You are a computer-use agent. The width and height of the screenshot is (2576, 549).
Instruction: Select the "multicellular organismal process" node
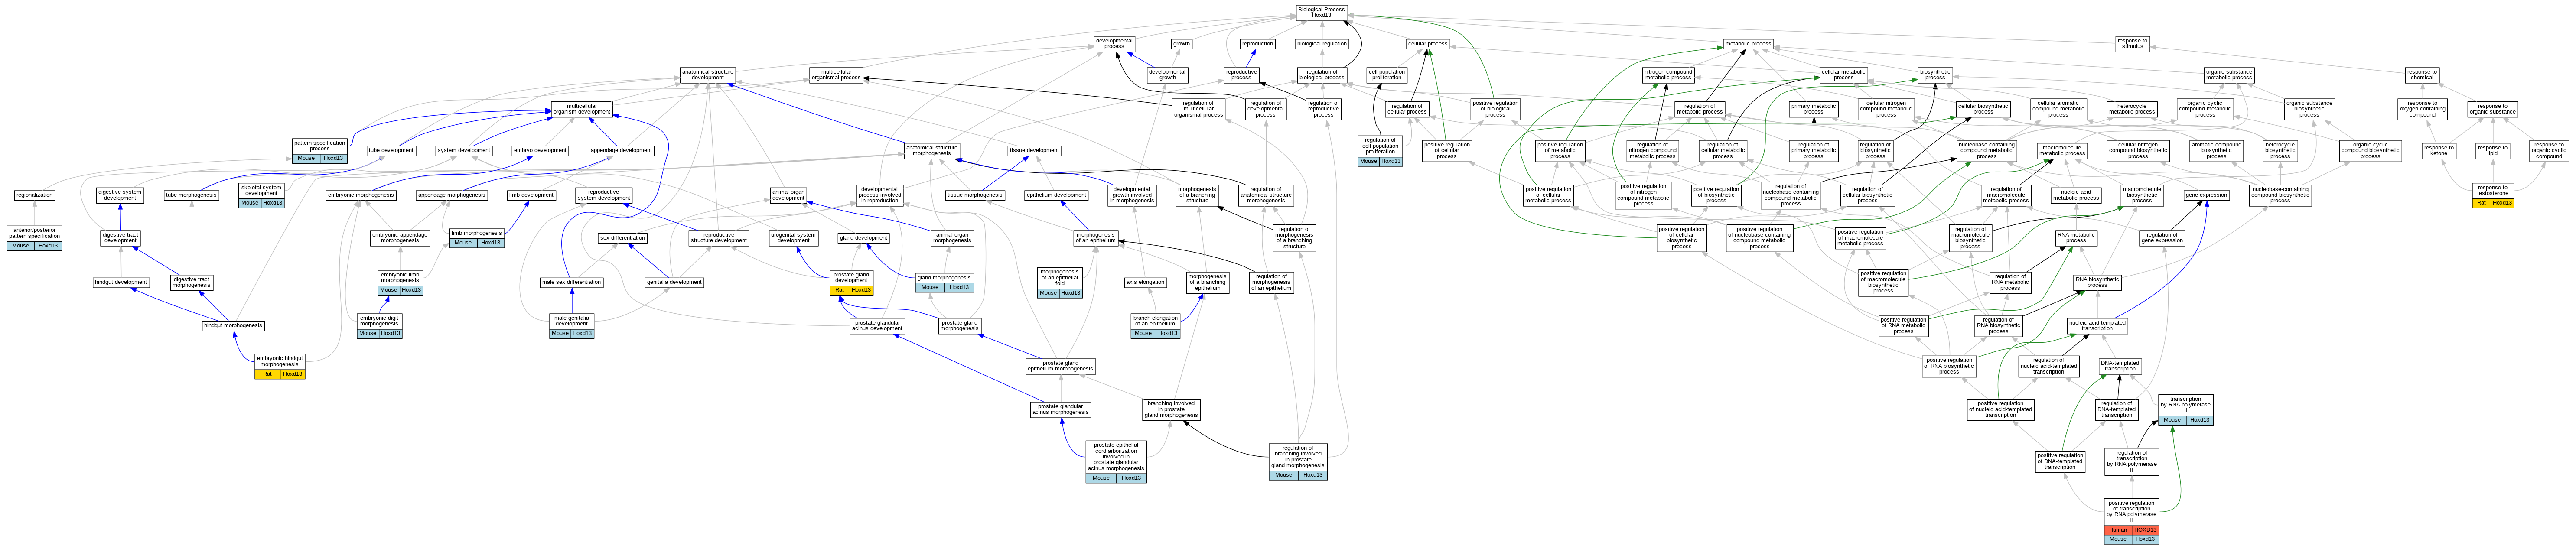coord(836,75)
